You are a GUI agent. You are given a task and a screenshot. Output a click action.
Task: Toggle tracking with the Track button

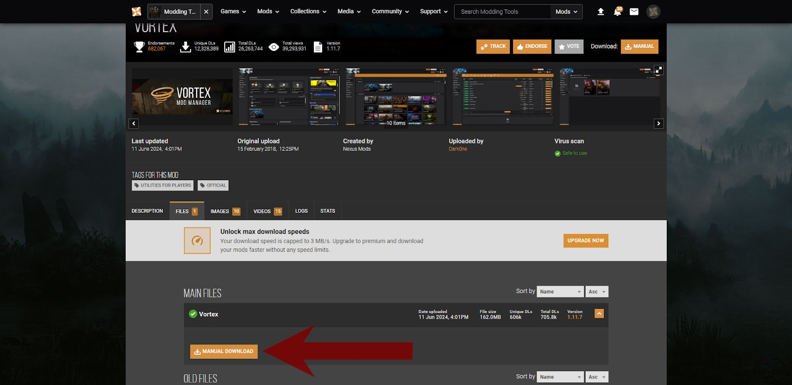point(493,47)
